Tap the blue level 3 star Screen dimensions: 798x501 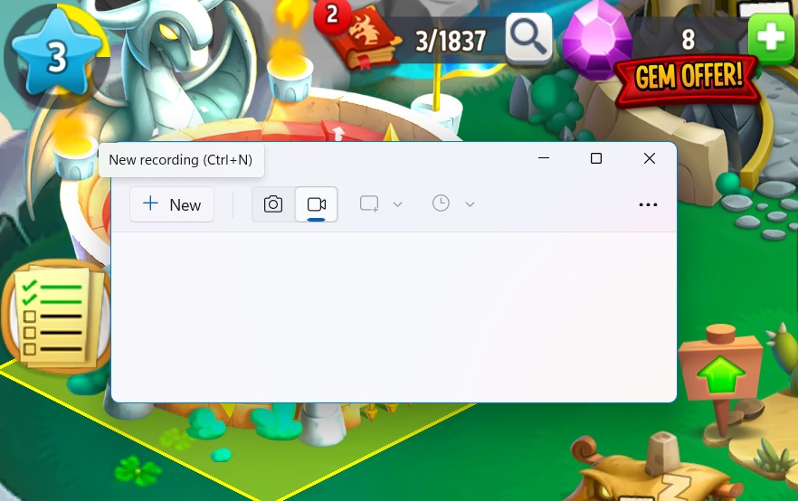(56, 55)
